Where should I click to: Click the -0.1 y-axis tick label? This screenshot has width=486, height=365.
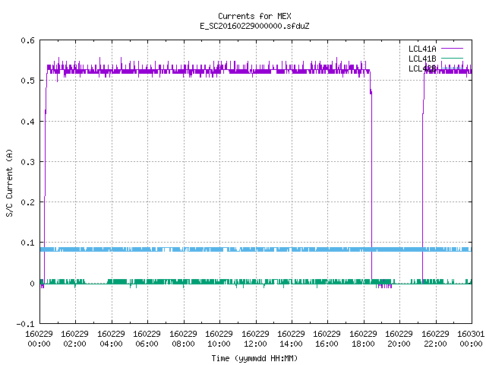coord(25,324)
